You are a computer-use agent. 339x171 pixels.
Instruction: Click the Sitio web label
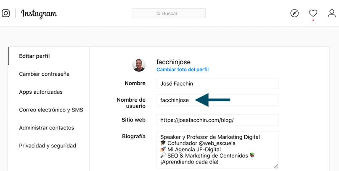(133, 120)
